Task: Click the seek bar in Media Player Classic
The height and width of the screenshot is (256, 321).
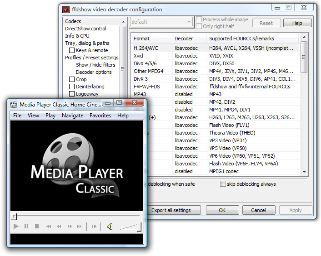Action: coord(76,216)
